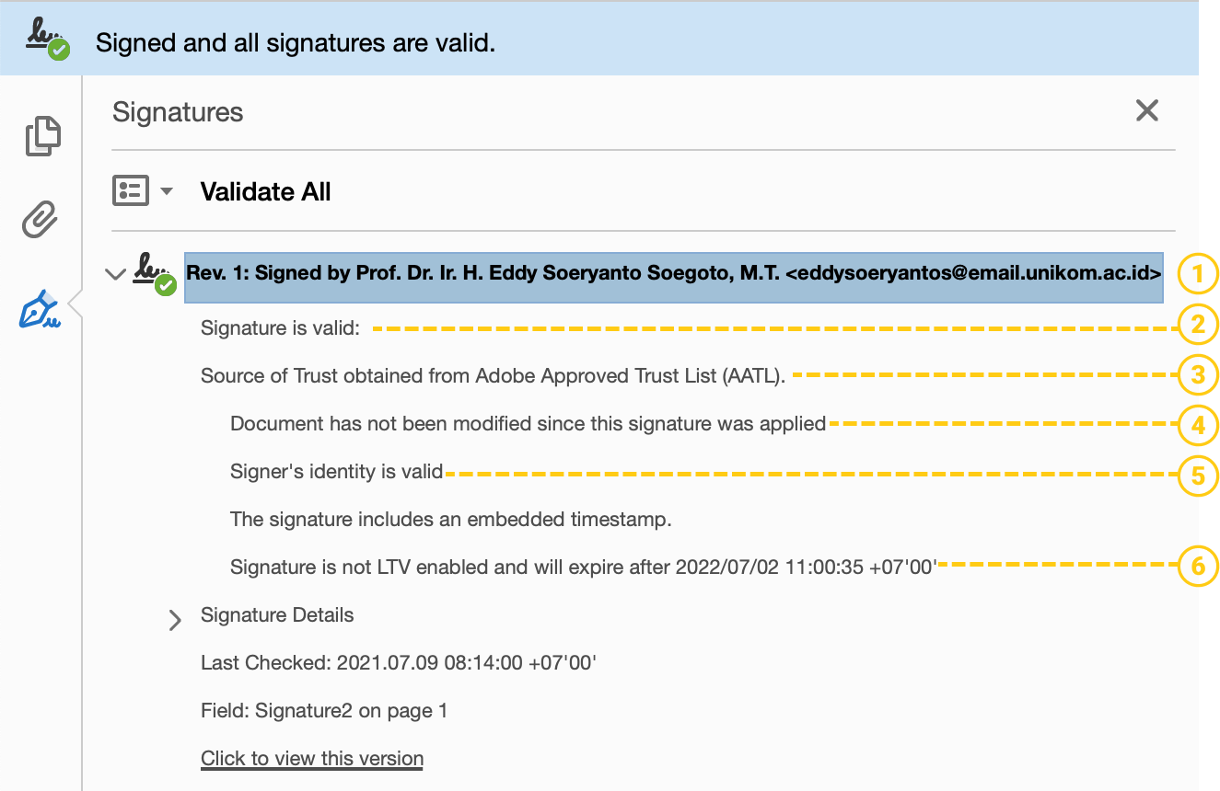The image size is (1220, 791).
Task: Select the 'Signature is not LTV enabled' line
Action: [583, 567]
